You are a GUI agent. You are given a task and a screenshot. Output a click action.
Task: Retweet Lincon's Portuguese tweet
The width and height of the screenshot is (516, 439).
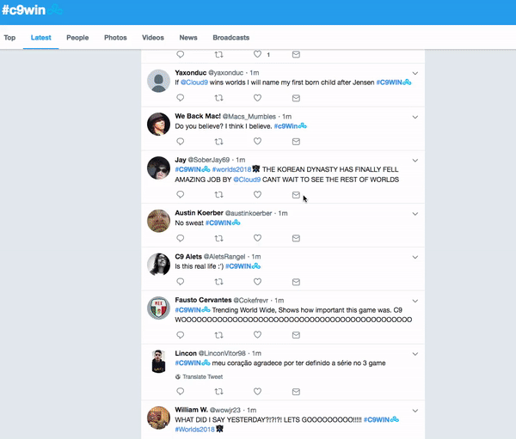click(218, 392)
